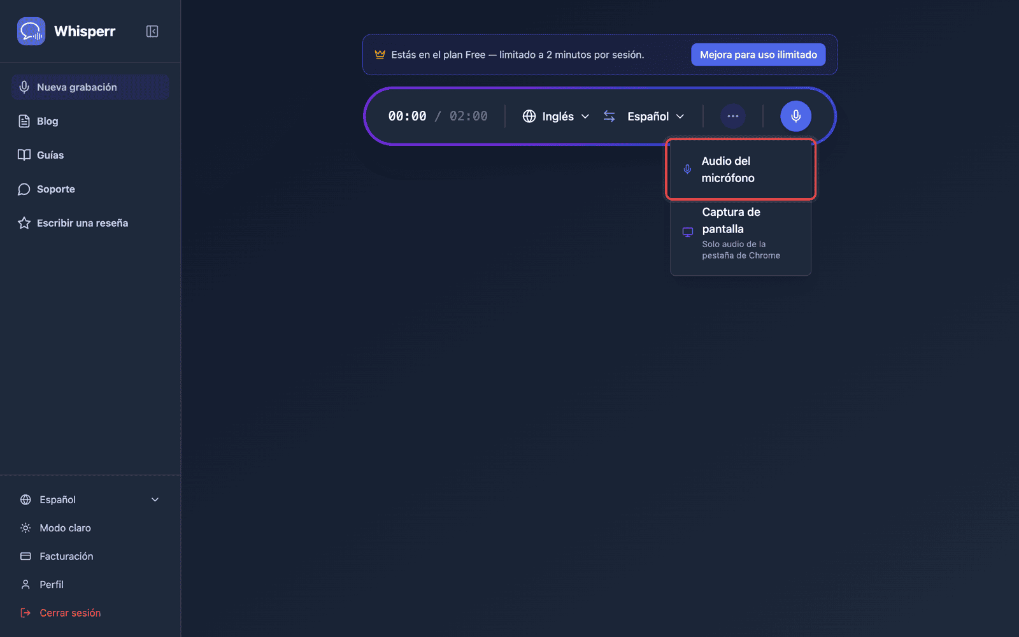
Task: Click Mejora para uso ilimitado button
Action: coord(759,55)
